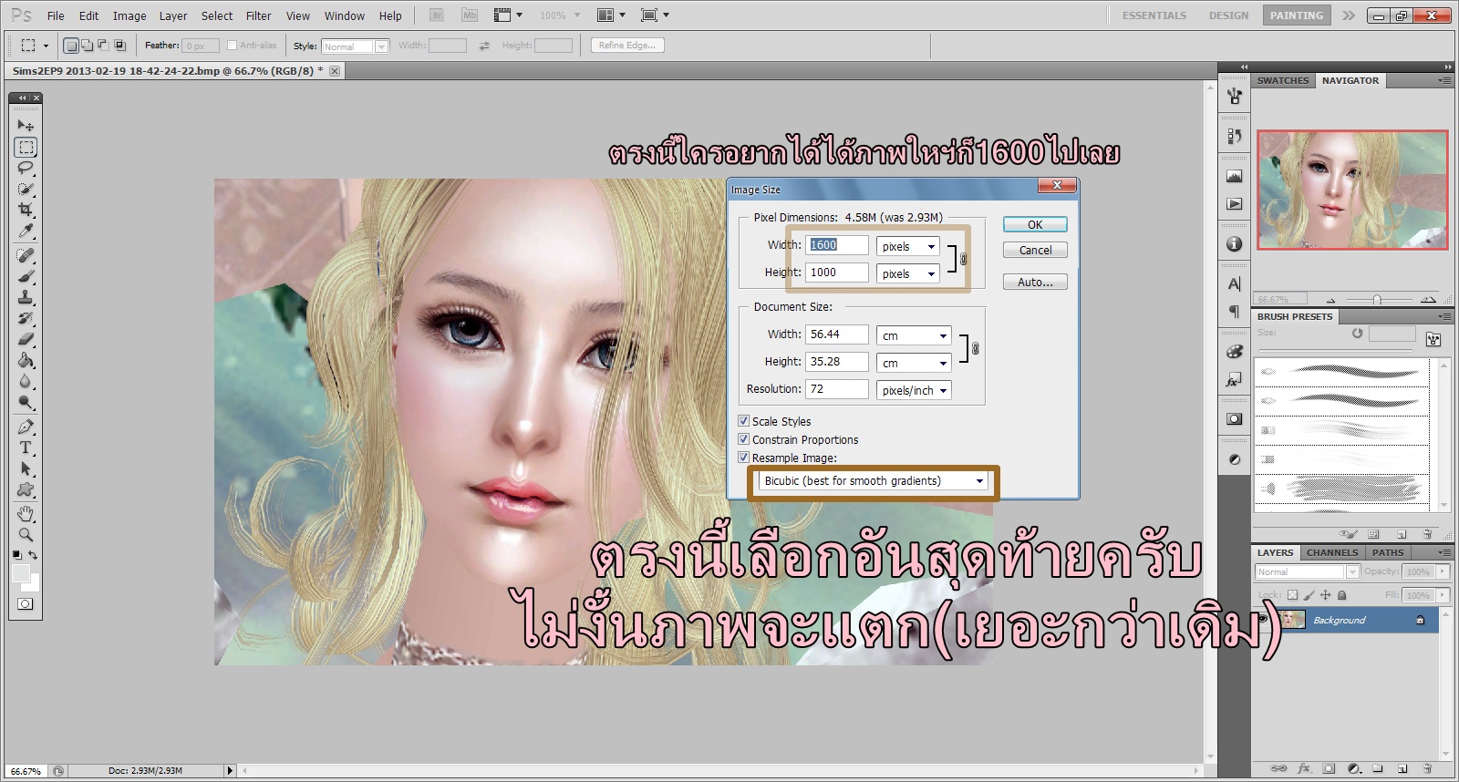Select the Path Selection tool
The height and width of the screenshot is (782, 1459).
[26, 468]
